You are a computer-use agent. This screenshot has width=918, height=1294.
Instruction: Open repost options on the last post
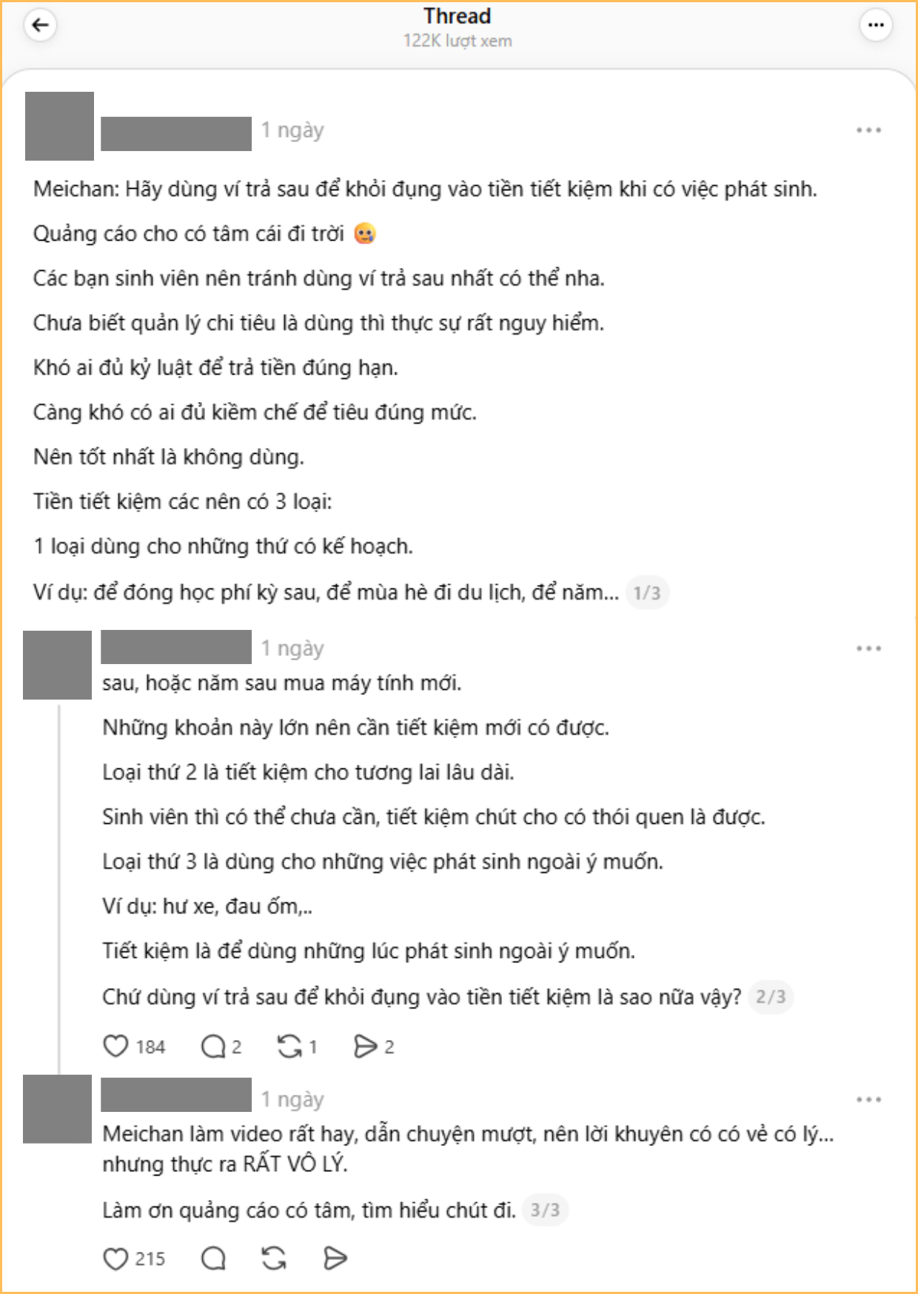coord(273,1257)
